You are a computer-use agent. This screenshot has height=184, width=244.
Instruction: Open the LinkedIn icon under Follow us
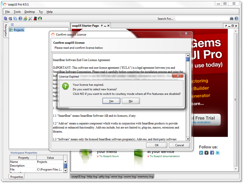[x=201, y=153]
